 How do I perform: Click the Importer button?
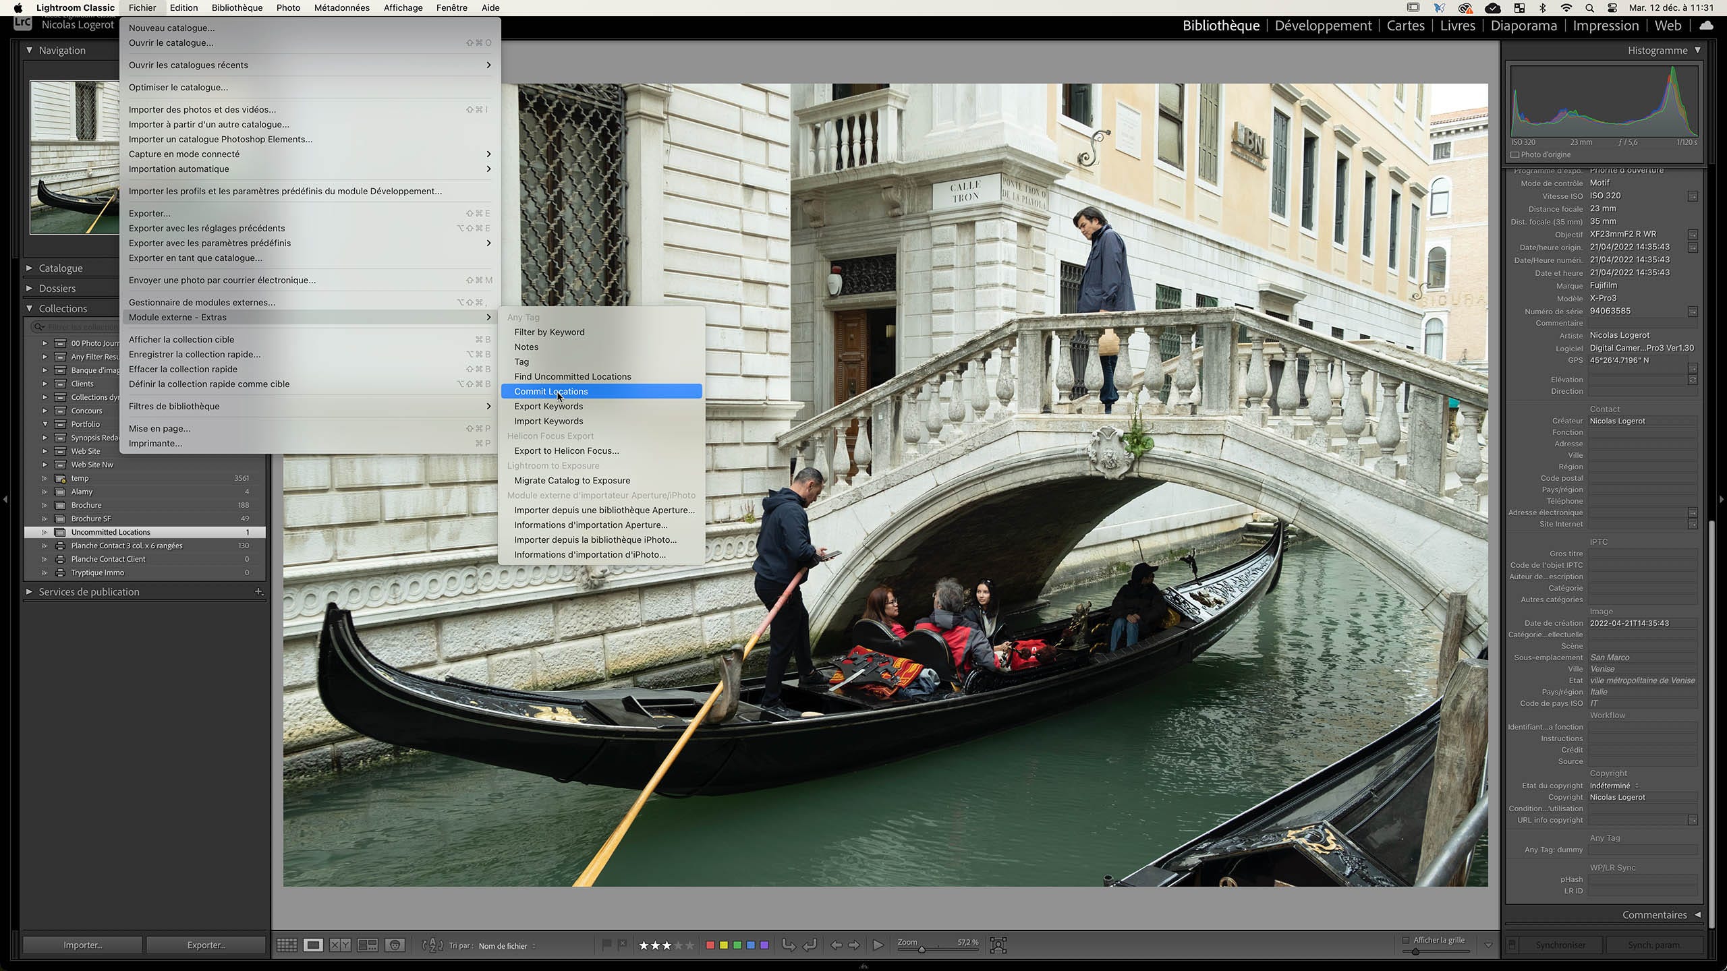point(82,945)
